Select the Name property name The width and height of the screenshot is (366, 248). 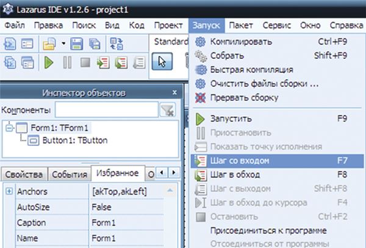point(27,238)
